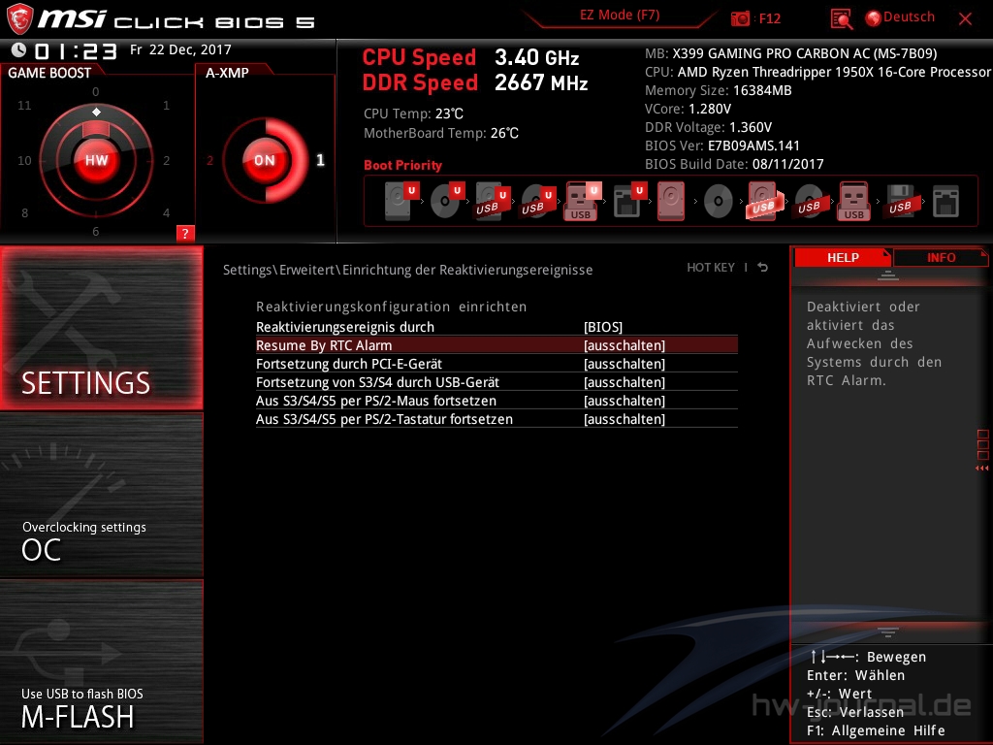Click the A-XMP header label
This screenshot has width=993, height=745.
[227, 73]
